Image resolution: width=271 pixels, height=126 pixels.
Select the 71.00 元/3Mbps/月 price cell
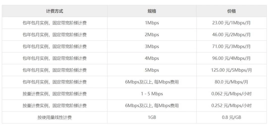(231, 47)
